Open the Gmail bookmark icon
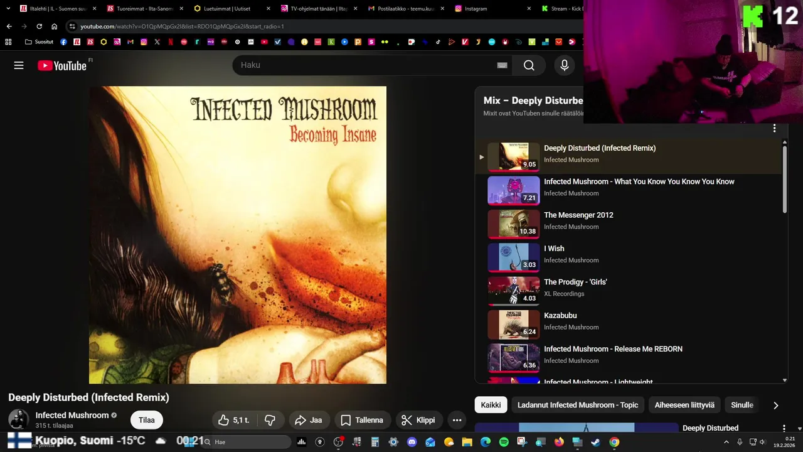Screen dimensions: 803x452 [130, 42]
